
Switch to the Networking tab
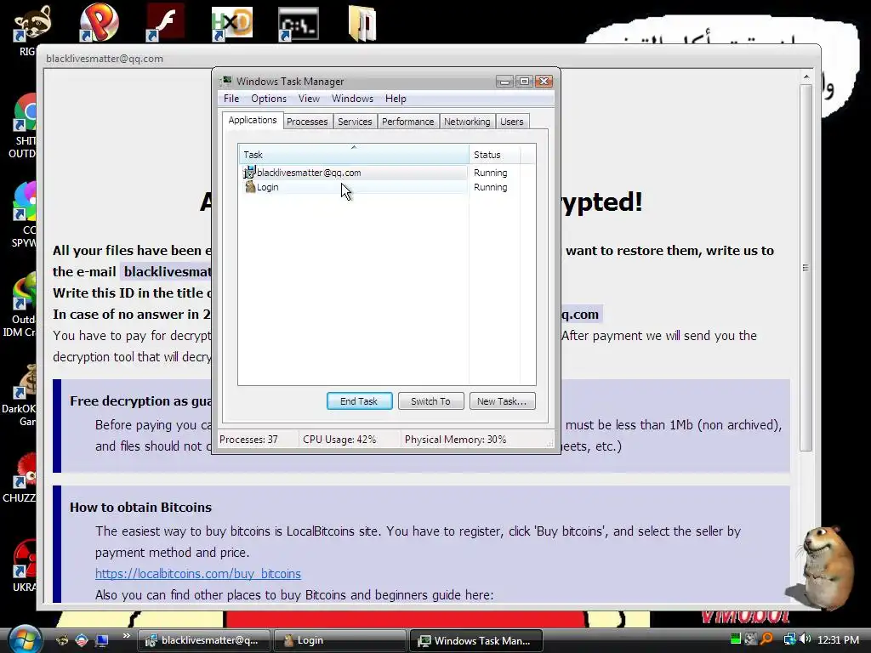click(x=467, y=122)
